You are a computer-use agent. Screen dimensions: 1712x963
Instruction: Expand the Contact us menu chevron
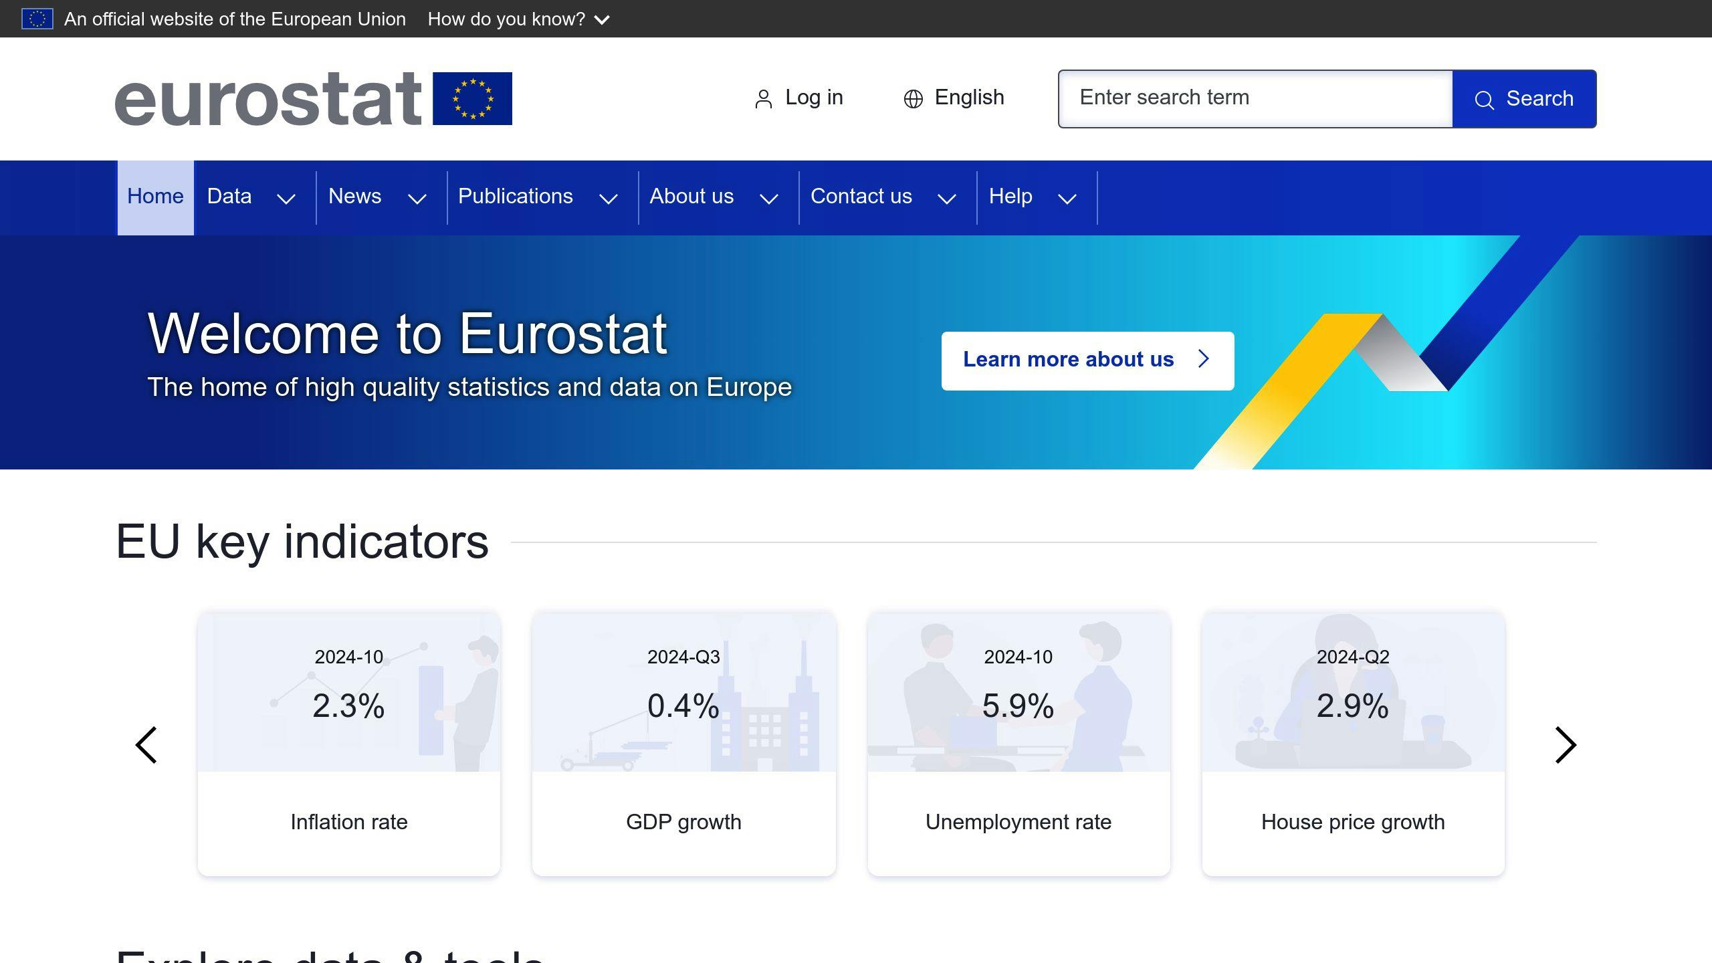947,199
